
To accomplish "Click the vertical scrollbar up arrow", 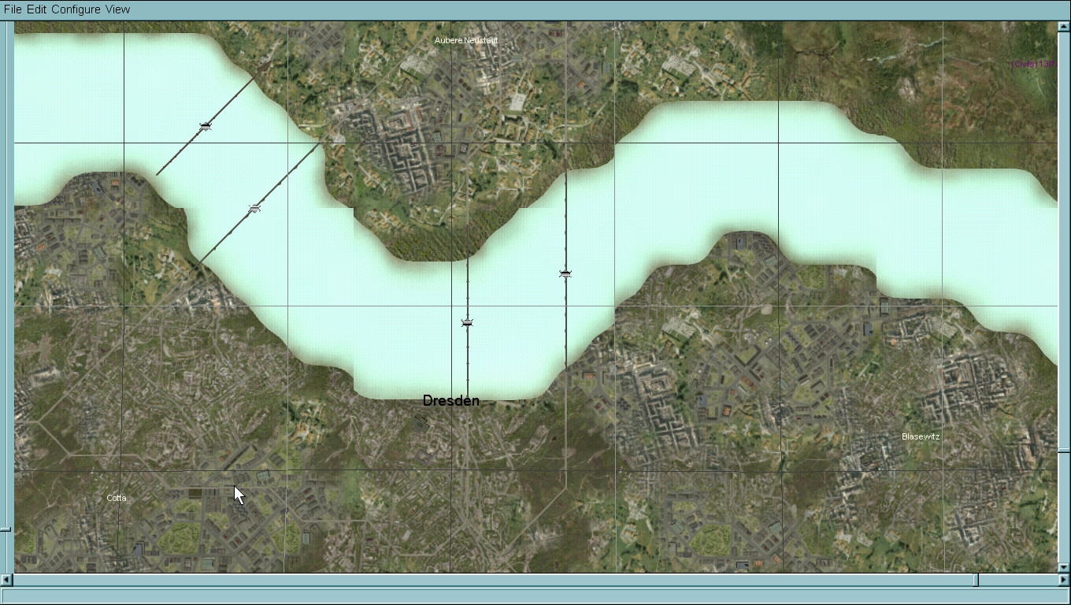I will (1064, 27).
